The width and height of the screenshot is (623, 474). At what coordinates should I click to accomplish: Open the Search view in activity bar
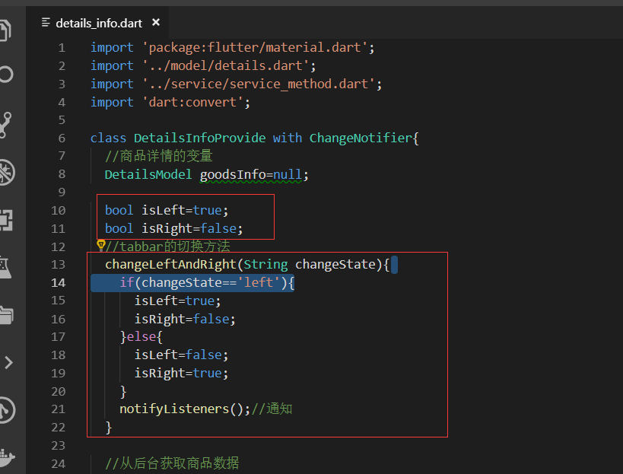(6, 75)
